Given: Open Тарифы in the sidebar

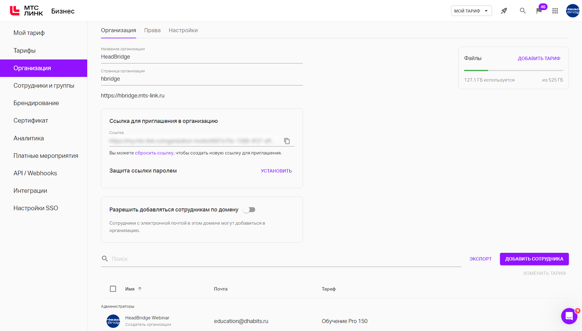Looking at the screenshot, I should click(43, 51).
